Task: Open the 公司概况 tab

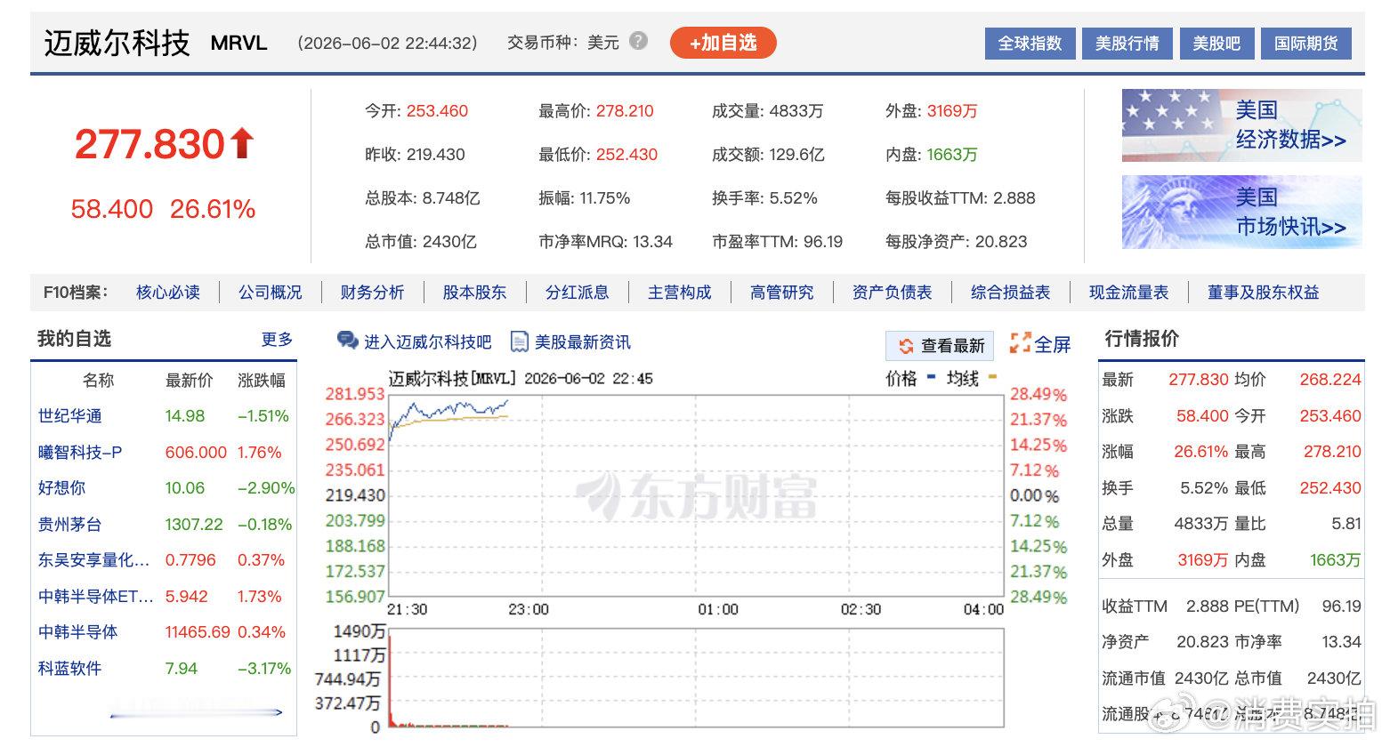Action: (271, 293)
